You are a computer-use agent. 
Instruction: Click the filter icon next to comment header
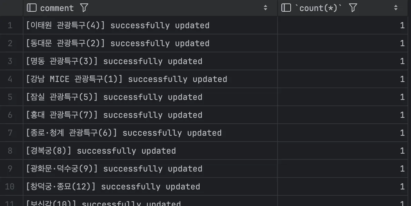84,8
